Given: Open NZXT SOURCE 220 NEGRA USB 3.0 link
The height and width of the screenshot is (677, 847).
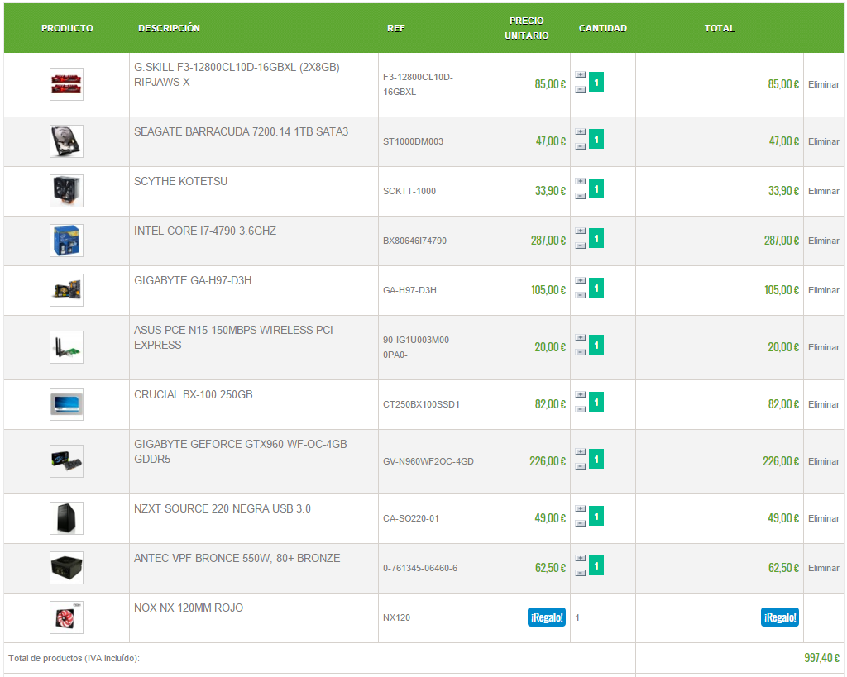Looking at the screenshot, I should [x=222, y=508].
